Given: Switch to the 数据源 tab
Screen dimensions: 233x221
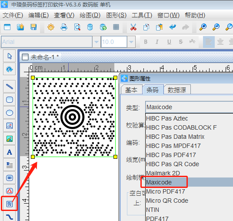Looking at the screenshot, I should pos(177,90).
